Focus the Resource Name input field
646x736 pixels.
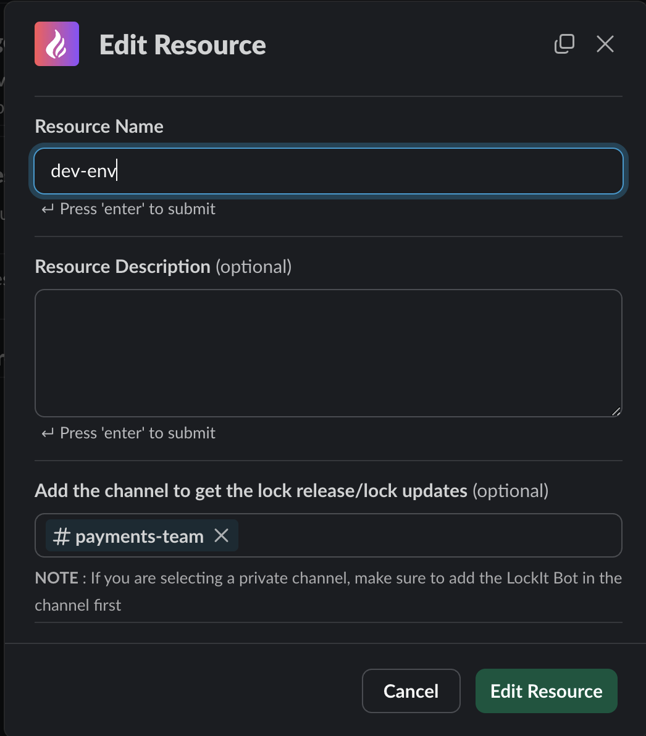(328, 171)
